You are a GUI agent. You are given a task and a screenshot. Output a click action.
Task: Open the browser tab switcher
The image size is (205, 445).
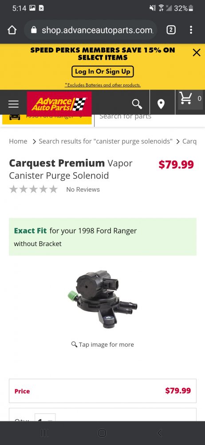coord(171,30)
